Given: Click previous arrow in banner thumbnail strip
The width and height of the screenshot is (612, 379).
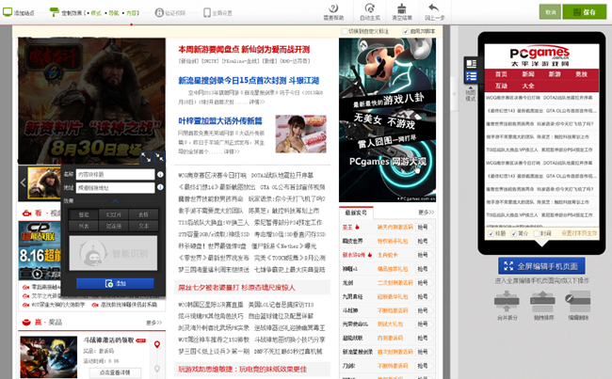Looking at the screenshot, I should pyautogui.click(x=23, y=182).
